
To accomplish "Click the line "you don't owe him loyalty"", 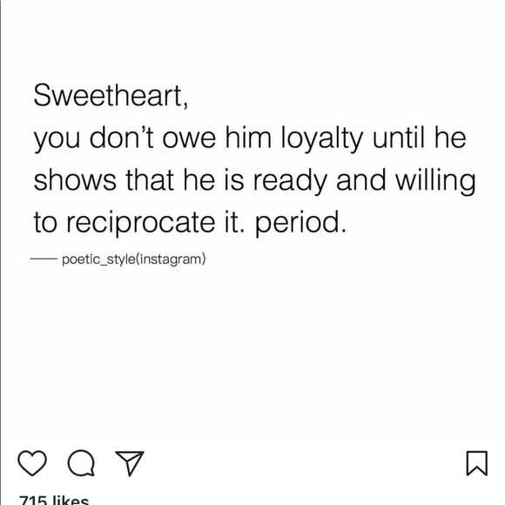I will [199, 138].
